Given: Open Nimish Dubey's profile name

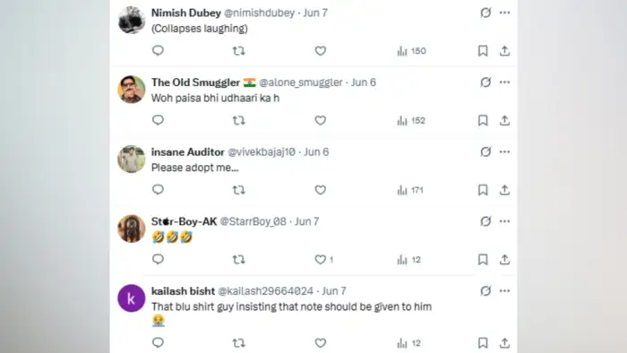Looking at the screenshot, I should point(186,13).
